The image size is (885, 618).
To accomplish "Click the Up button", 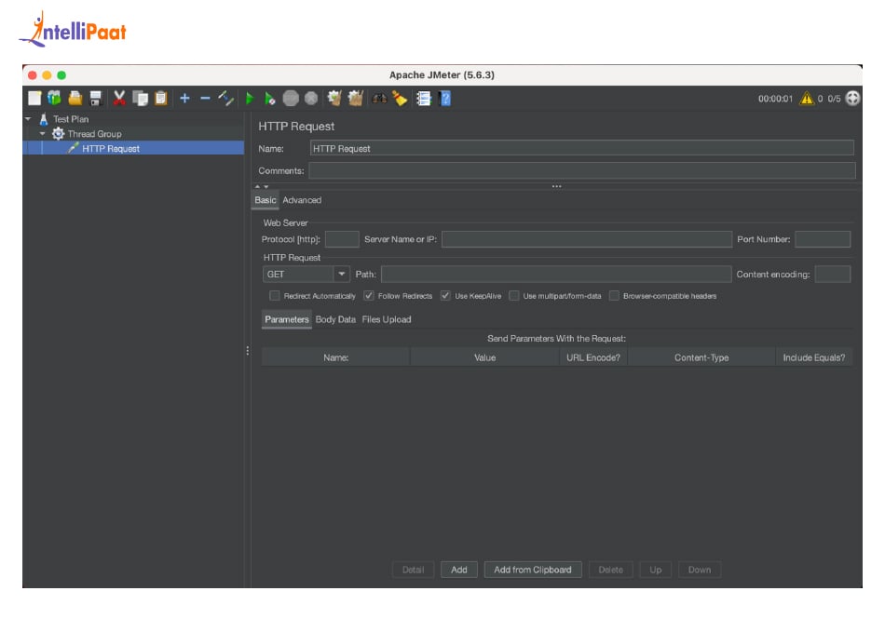I will (x=655, y=570).
